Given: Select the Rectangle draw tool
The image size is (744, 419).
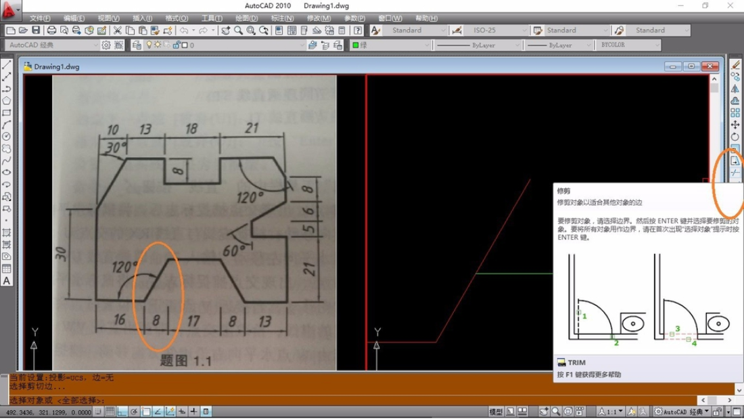Looking at the screenshot, I should 7,112.
